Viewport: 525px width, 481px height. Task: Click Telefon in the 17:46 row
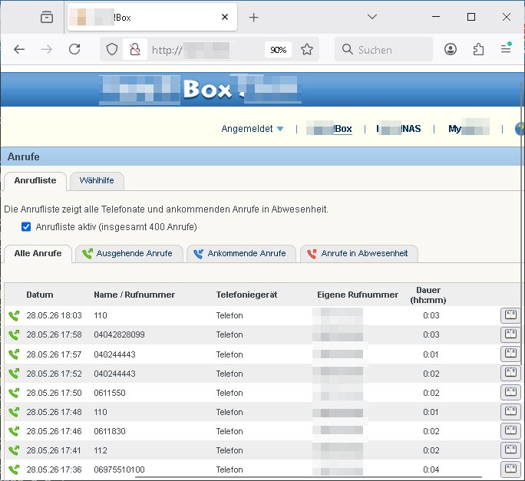[229, 431]
